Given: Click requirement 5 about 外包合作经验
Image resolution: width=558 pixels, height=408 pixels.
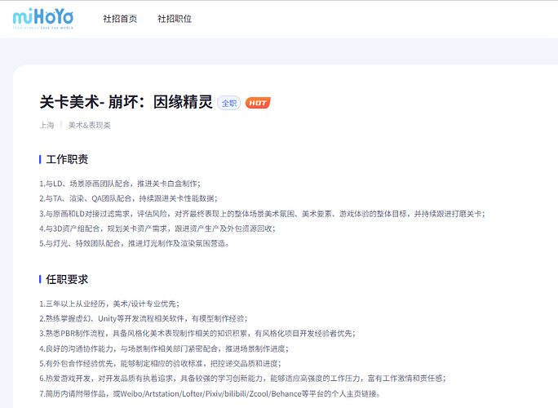Looking at the screenshot, I should pyautogui.click(x=160, y=363).
